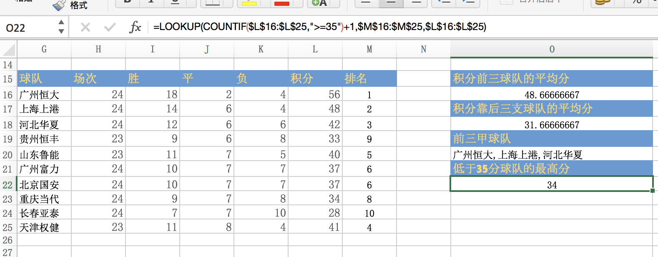Click the 排名 header cell
The height and width of the screenshot is (257, 658).
pos(369,78)
